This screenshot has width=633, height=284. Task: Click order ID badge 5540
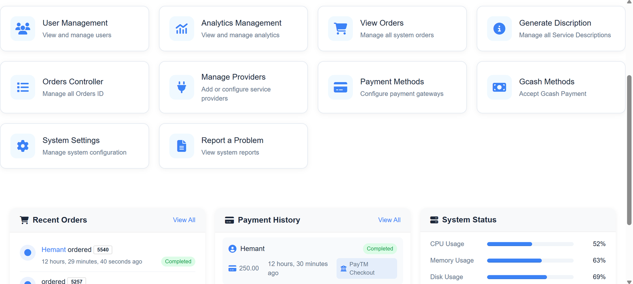pos(103,250)
